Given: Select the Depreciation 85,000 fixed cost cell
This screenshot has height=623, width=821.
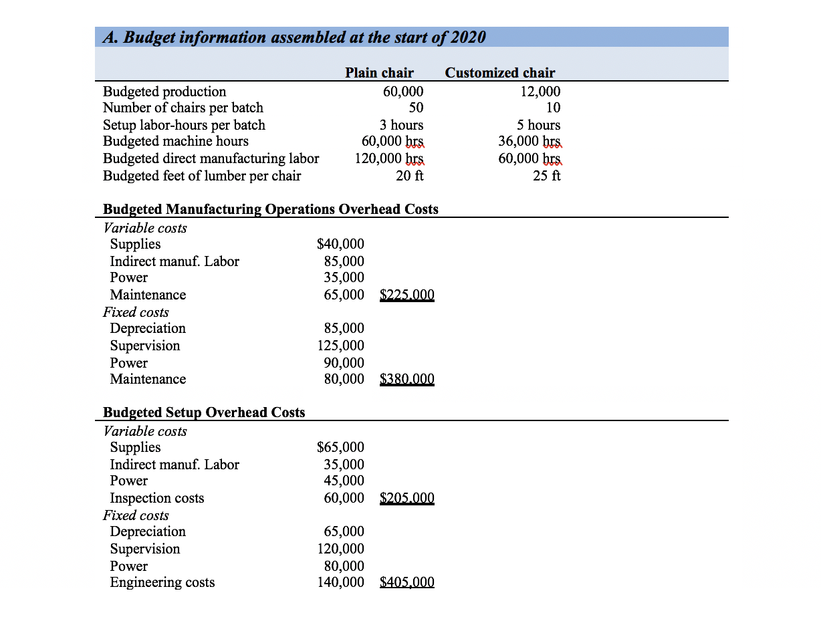Looking at the screenshot, I should [344, 328].
